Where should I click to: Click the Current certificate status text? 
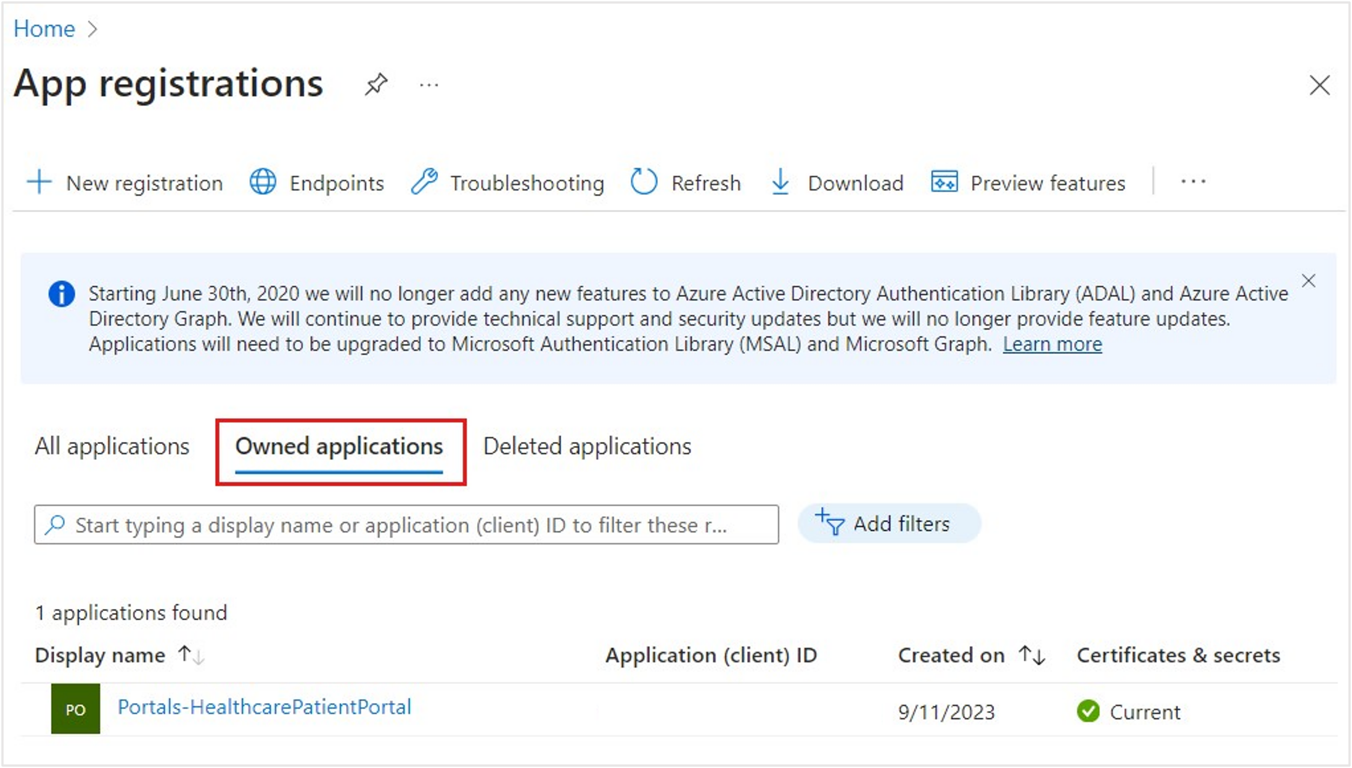click(1145, 712)
